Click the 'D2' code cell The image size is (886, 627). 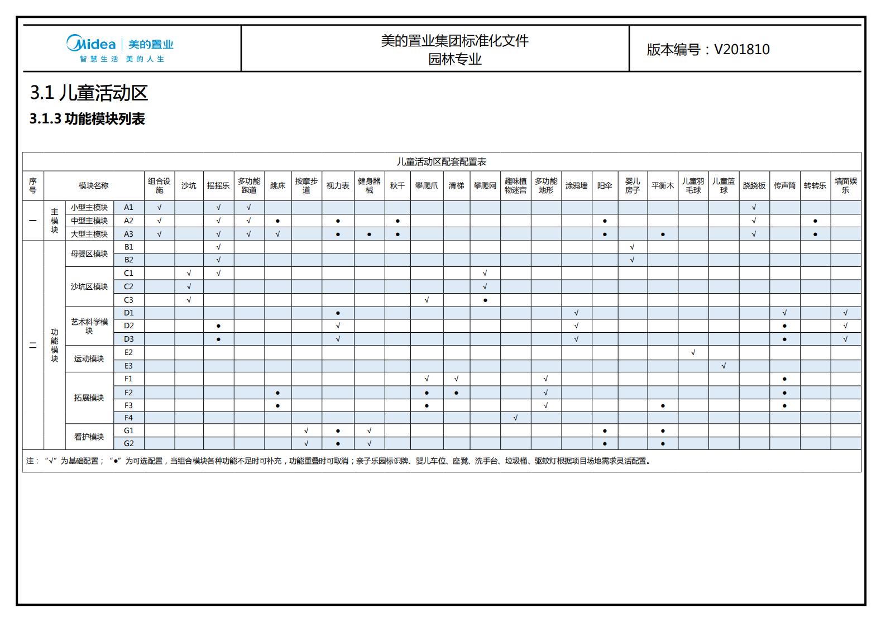[x=129, y=326]
